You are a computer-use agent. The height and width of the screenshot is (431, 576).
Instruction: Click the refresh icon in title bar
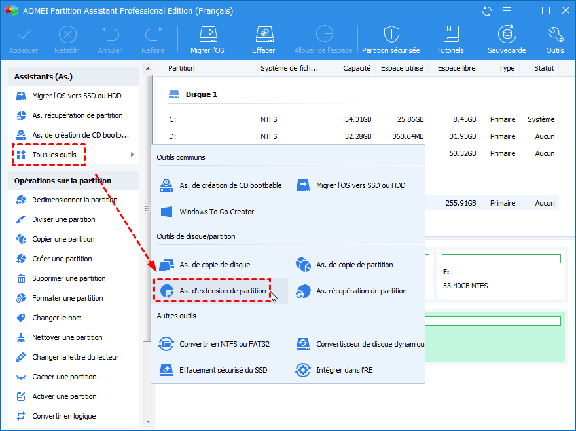pos(487,11)
